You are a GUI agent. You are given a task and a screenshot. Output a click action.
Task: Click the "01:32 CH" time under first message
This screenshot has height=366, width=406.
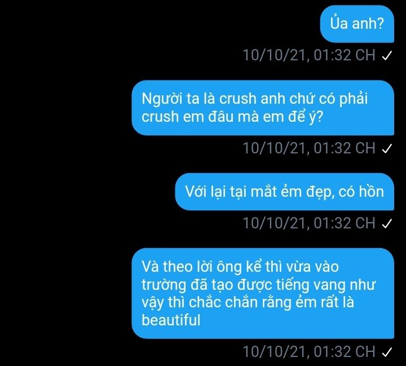click(345, 55)
